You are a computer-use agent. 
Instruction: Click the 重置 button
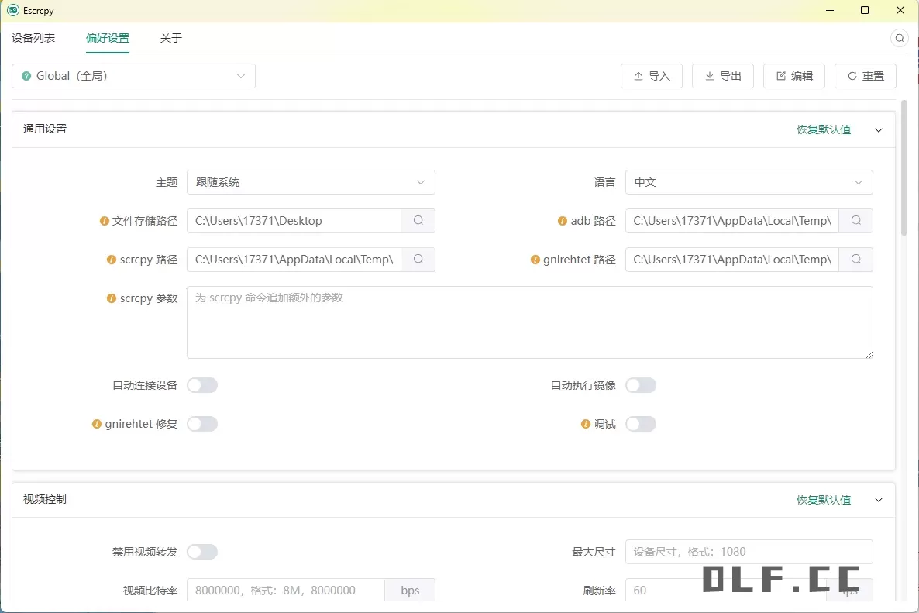(x=865, y=75)
